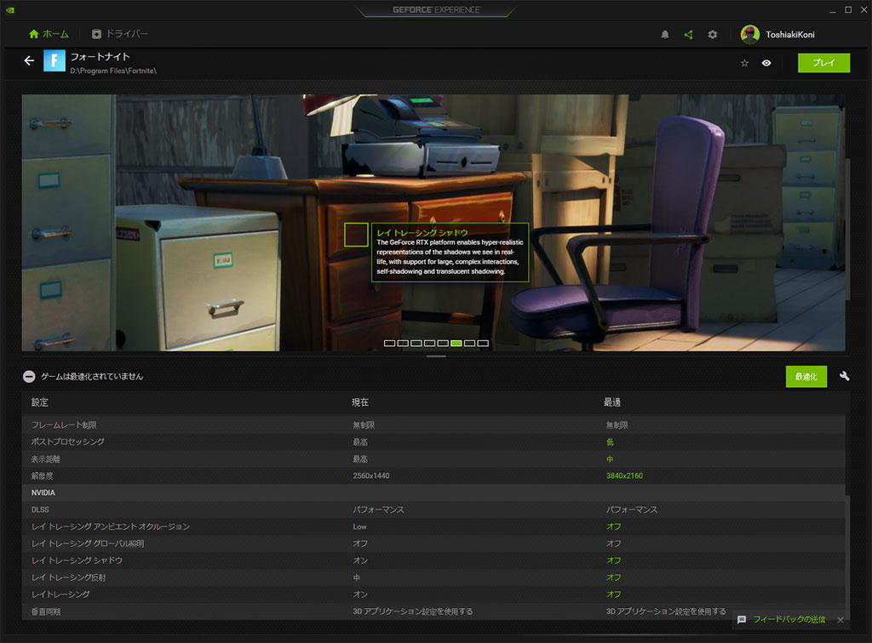Click the 設定 column header
Viewport: 872px width, 643px height.
coord(40,402)
